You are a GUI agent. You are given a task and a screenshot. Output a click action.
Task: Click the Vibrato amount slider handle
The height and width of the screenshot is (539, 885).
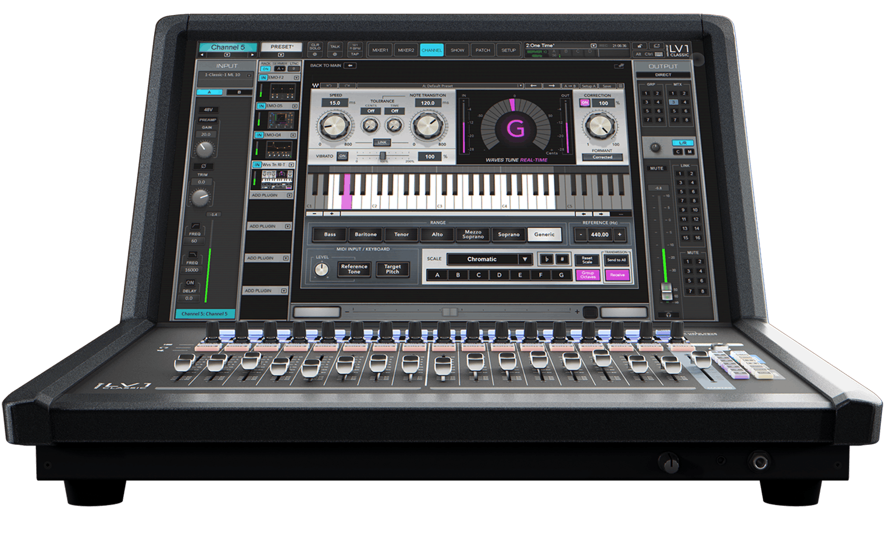click(383, 156)
